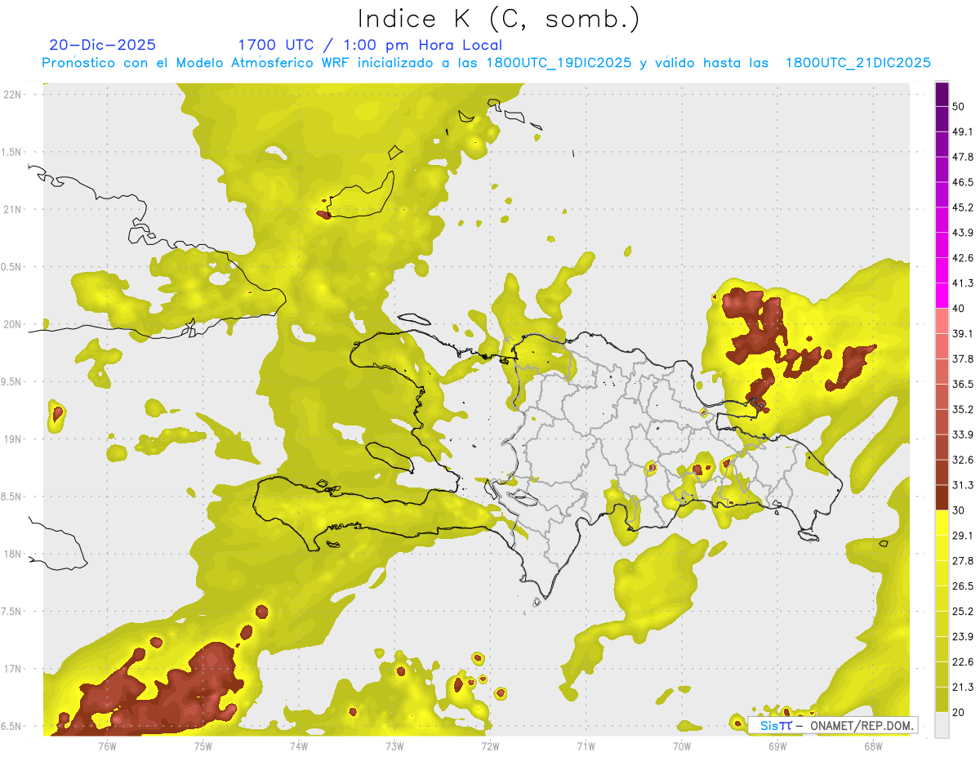980x757 pixels.
Task: Click the '69W' longitude axis label
Action: click(x=777, y=746)
